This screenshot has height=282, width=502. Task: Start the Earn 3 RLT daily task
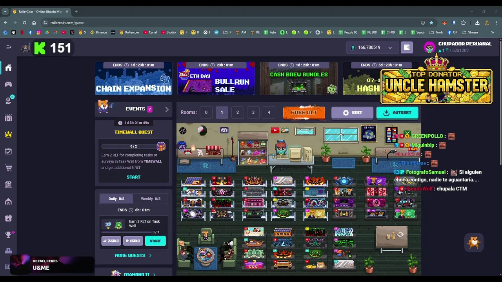155,241
